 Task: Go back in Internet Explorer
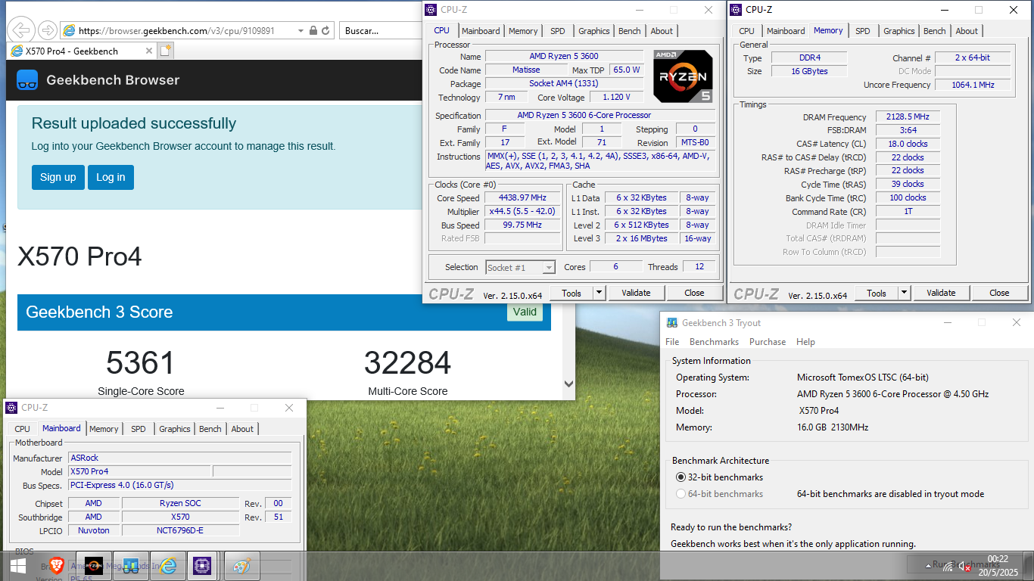coord(22,31)
